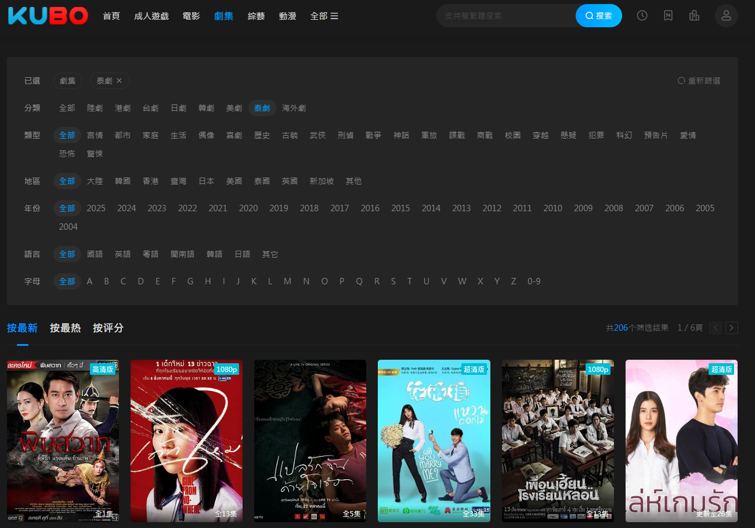755x528 pixels.
Task: Switch to 按评分 sorting tab
Action: [108, 328]
